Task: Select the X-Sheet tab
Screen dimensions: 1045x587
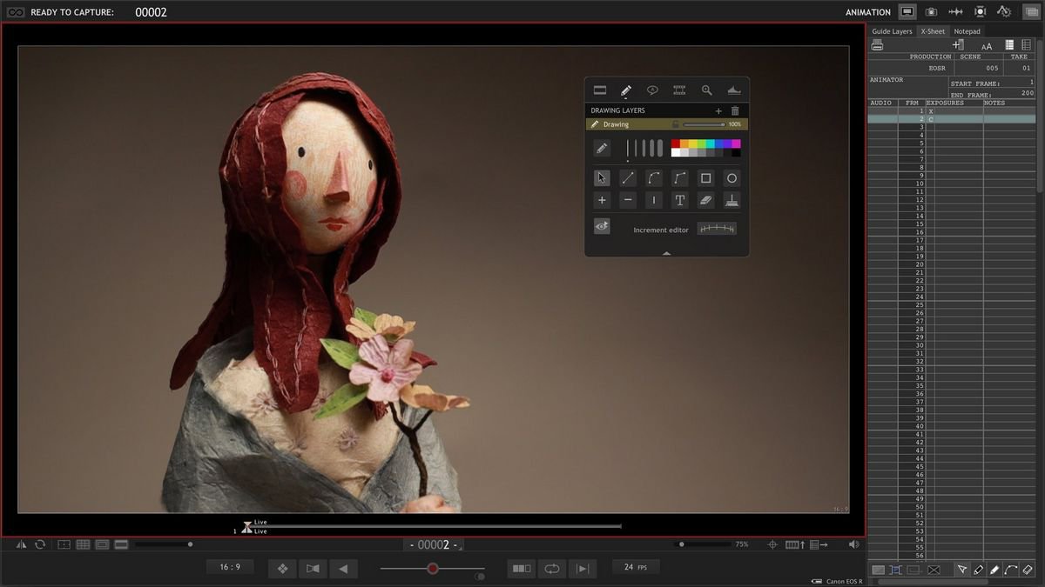Action: click(933, 31)
